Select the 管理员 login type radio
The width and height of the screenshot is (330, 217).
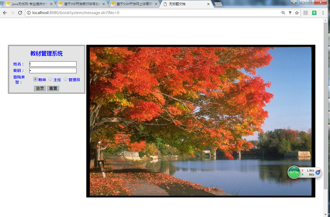tap(66, 79)
